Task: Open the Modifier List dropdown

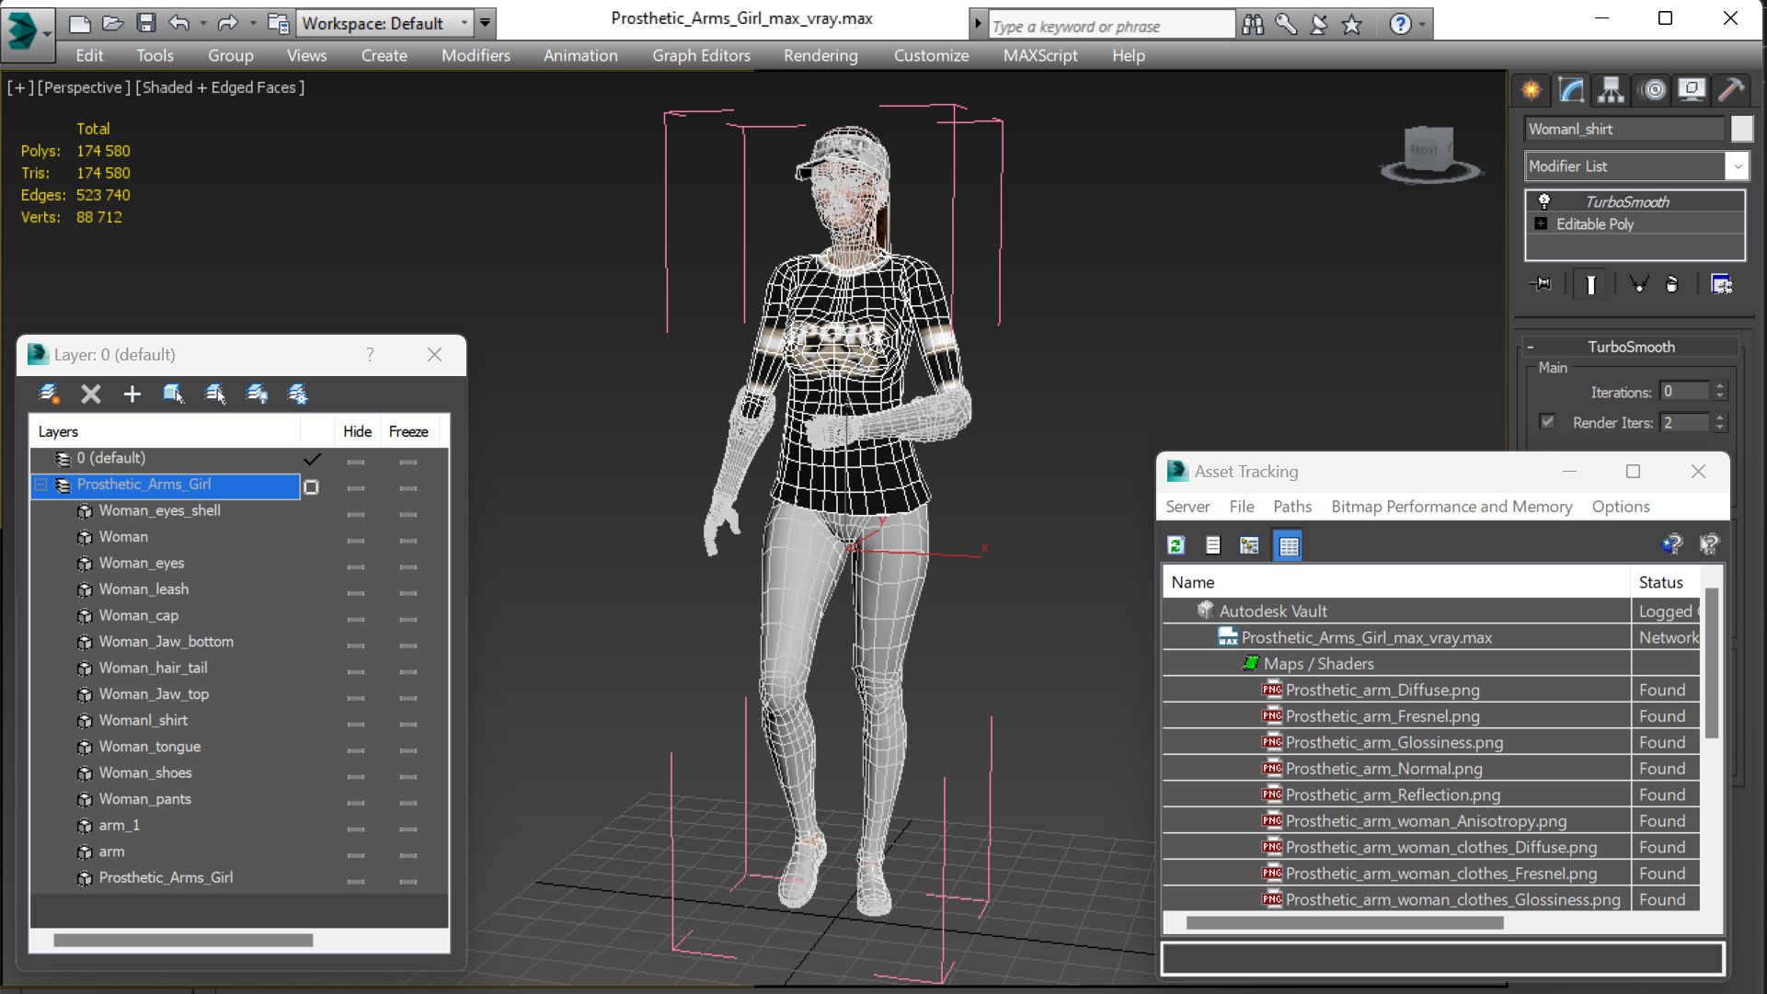Action: [1738, 166]
